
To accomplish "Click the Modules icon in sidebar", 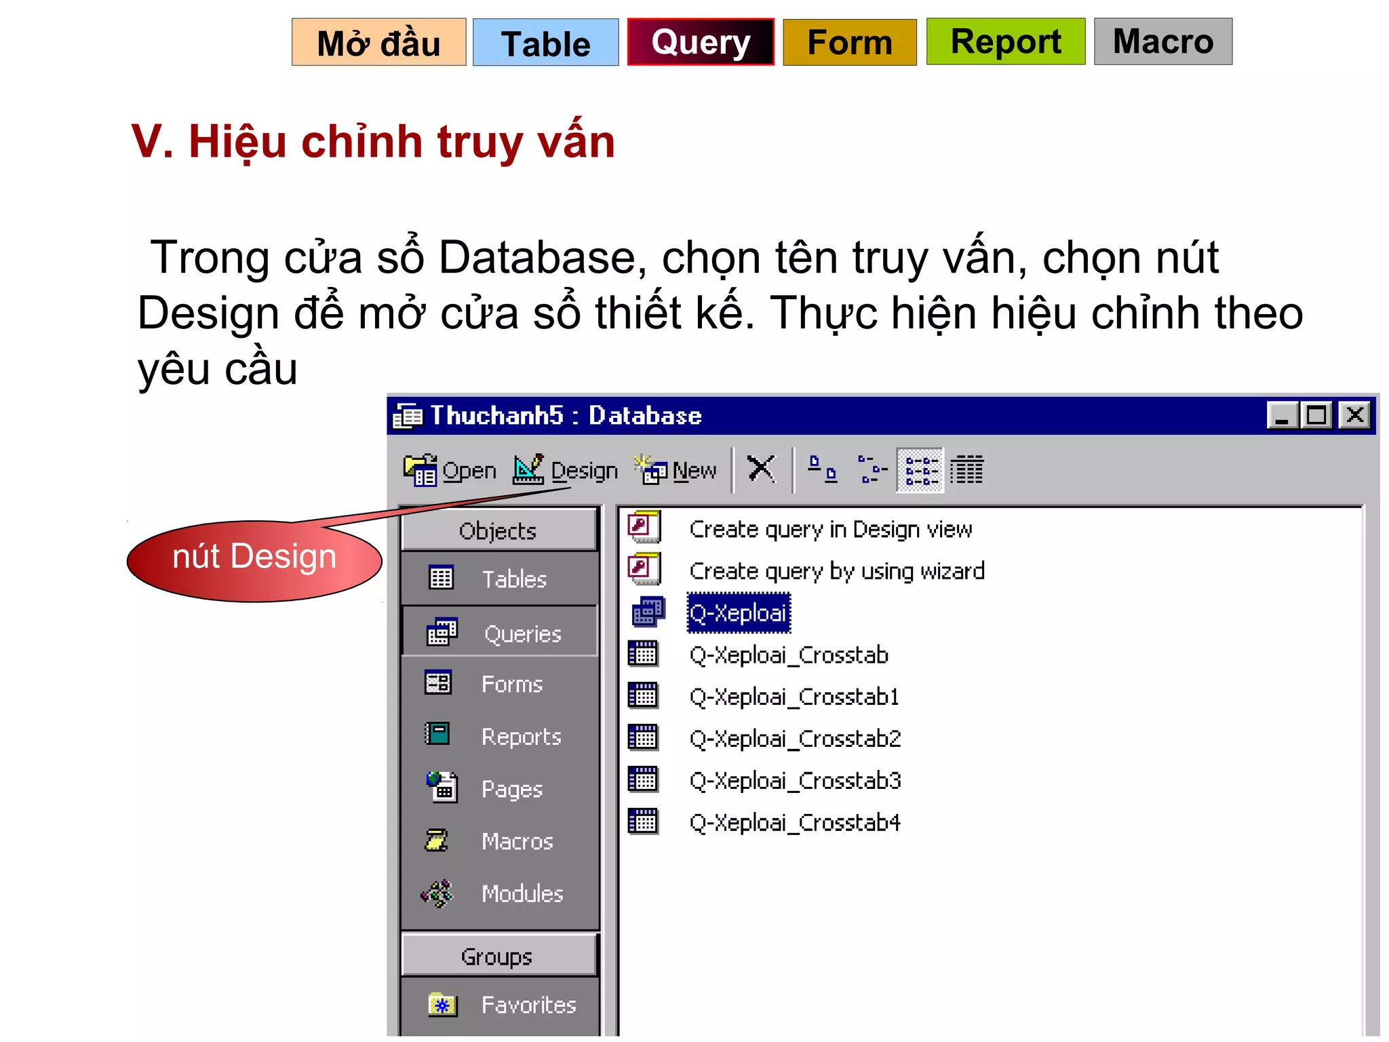I will 437,893.
